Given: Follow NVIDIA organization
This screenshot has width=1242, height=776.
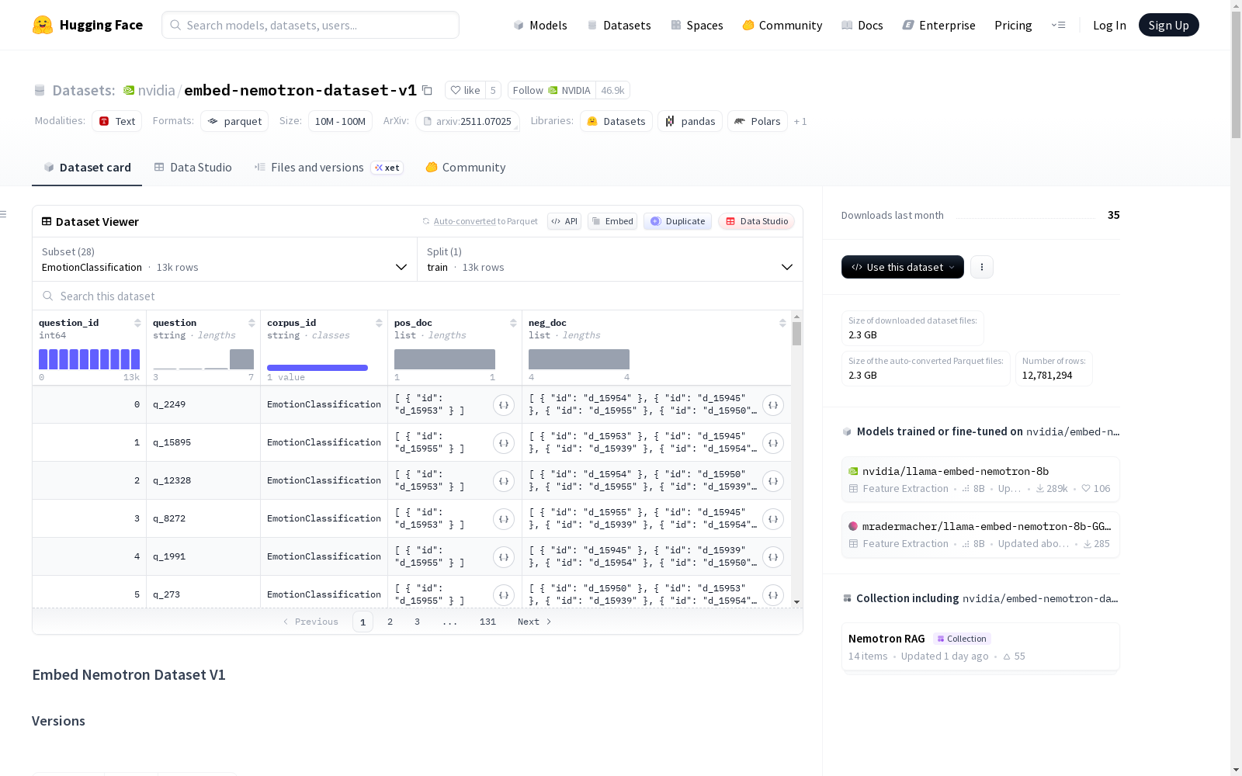Looking at the screenshot, I should [x=552, y=90].
